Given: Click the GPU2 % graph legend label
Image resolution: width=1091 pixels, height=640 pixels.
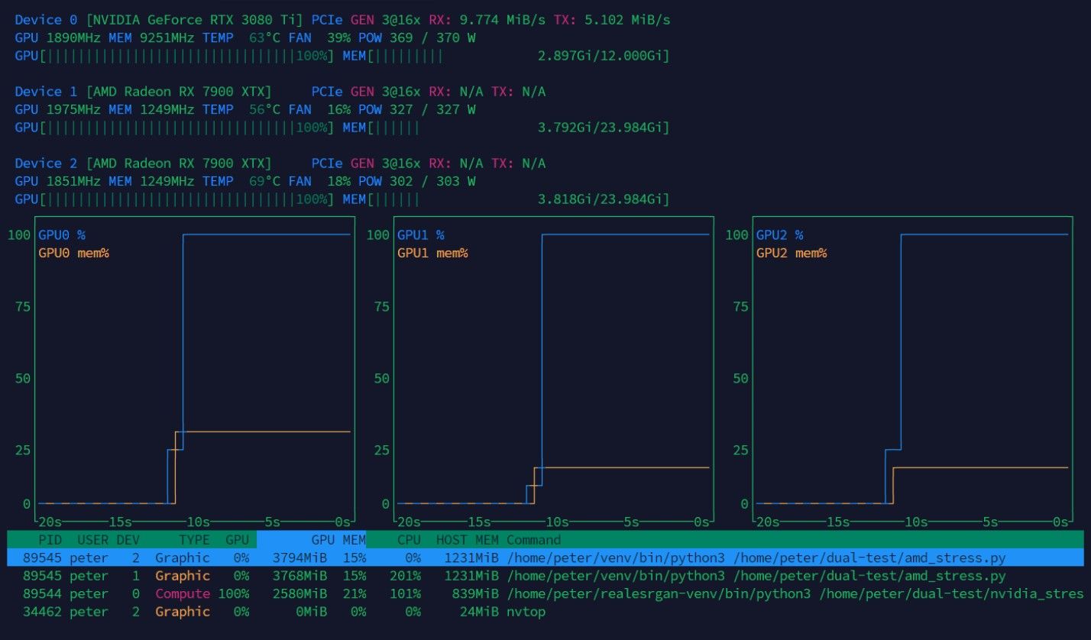Looking at the screenshot, I should [780, 235].
